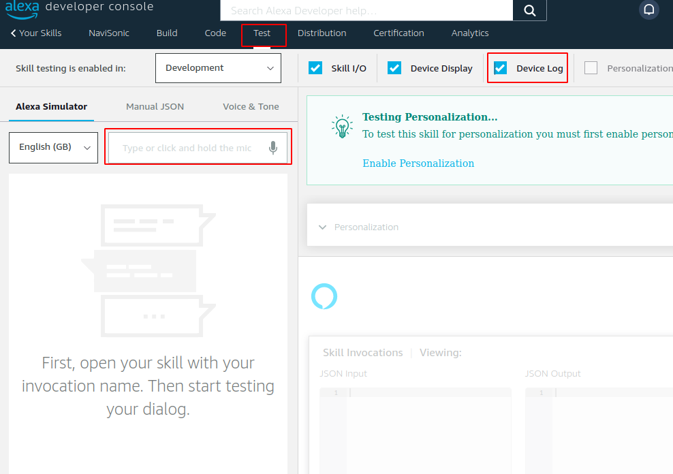Click the search magnifier icon

(529, 10)
